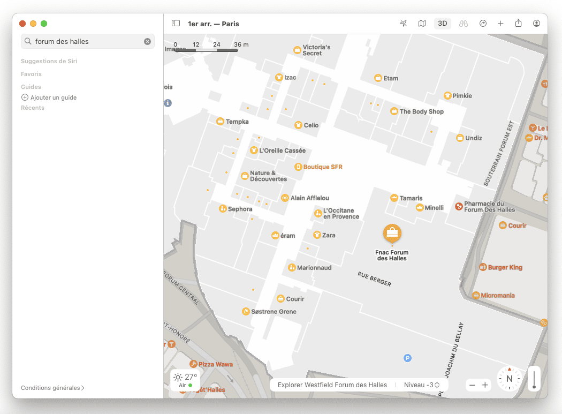Open the directions arrow icon

(x=483, y=24)
